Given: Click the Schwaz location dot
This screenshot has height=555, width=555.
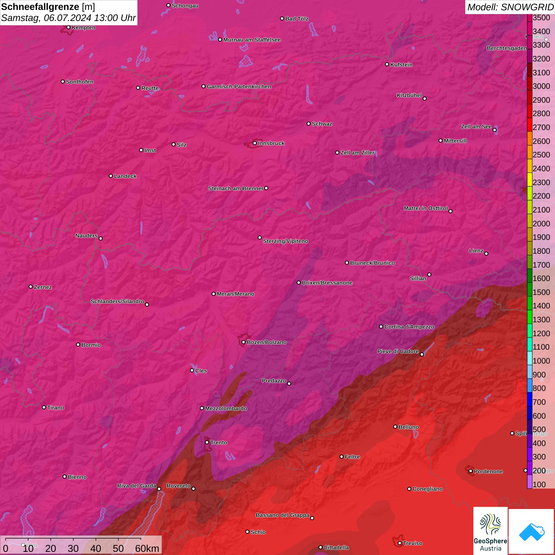Looking at the screenshot, I should 308,123.
